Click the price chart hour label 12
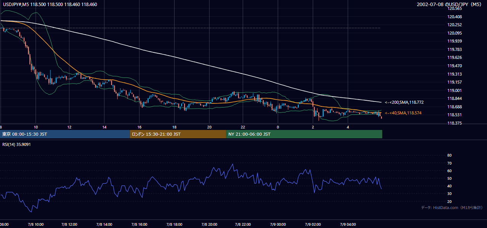 pyautogui.click(x=70, y=127)
